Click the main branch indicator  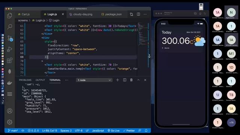tap(13, 130)
